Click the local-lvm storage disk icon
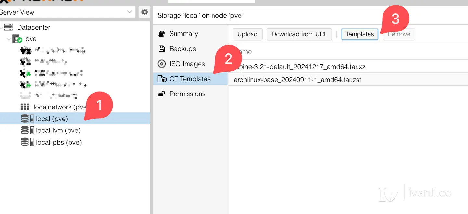The width and height of the screenshot is (468, 214). pos(28,131)
